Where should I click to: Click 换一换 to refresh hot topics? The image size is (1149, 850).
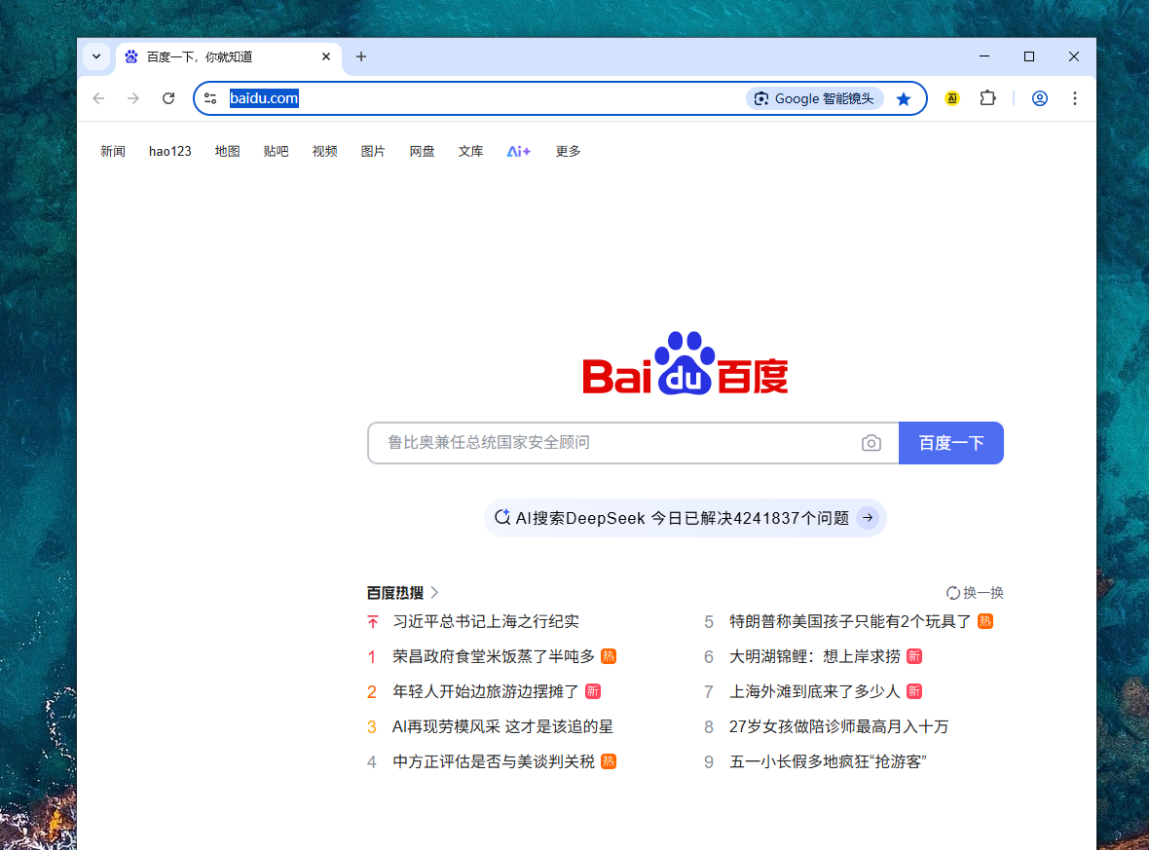(975, 592)
